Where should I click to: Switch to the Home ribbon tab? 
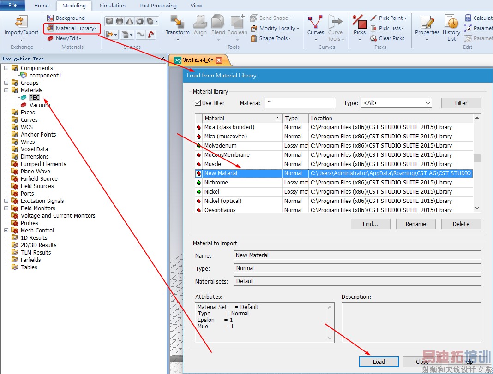[x=41, y=6]
